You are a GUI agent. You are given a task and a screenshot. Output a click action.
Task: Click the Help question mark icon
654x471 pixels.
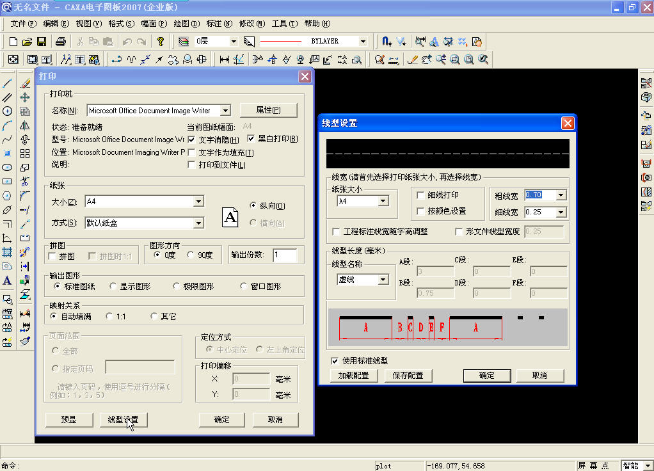pyautogui.click(x=161, y=42)
